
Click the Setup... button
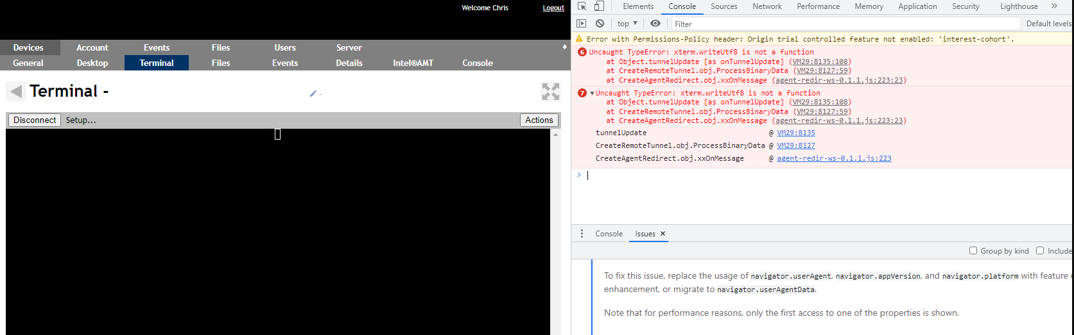[81, 120]
